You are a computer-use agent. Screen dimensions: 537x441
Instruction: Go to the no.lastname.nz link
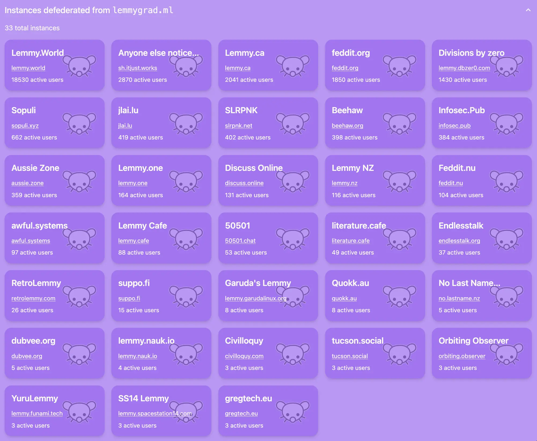(459, 298)
